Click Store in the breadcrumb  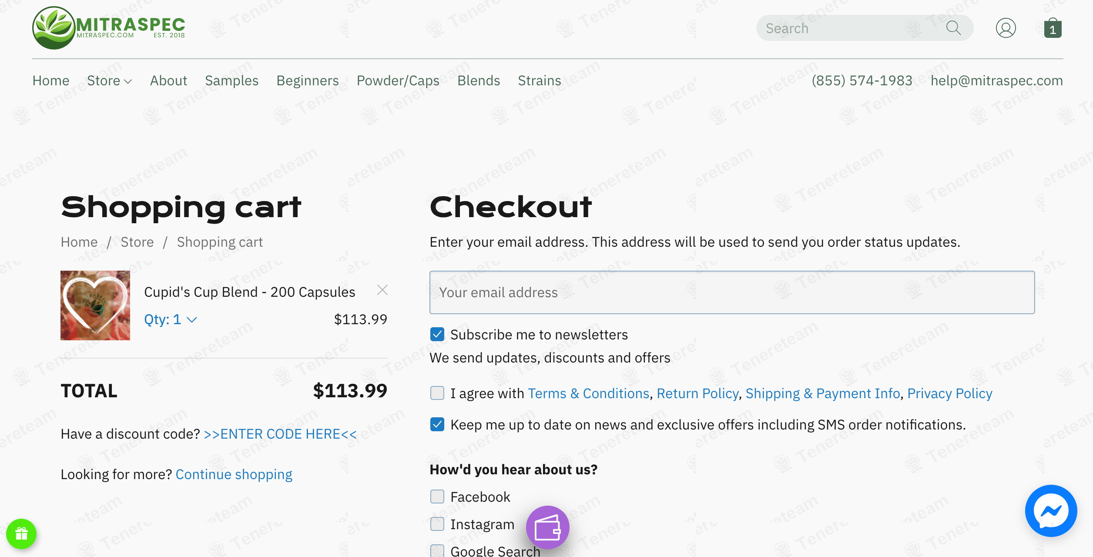click(x=137, y=242)
